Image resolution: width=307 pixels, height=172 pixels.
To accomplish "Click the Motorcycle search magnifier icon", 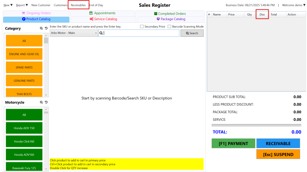I will point(41,102).
